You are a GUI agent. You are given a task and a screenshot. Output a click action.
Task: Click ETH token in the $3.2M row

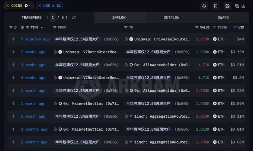219,78
